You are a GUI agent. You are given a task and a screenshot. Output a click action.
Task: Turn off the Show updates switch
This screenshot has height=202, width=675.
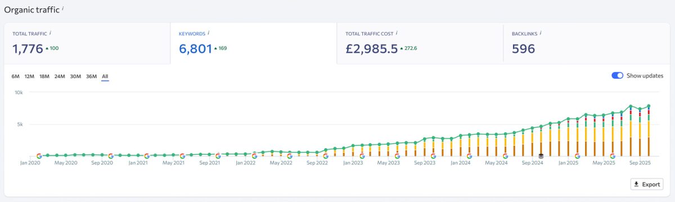tap(617, 76)
